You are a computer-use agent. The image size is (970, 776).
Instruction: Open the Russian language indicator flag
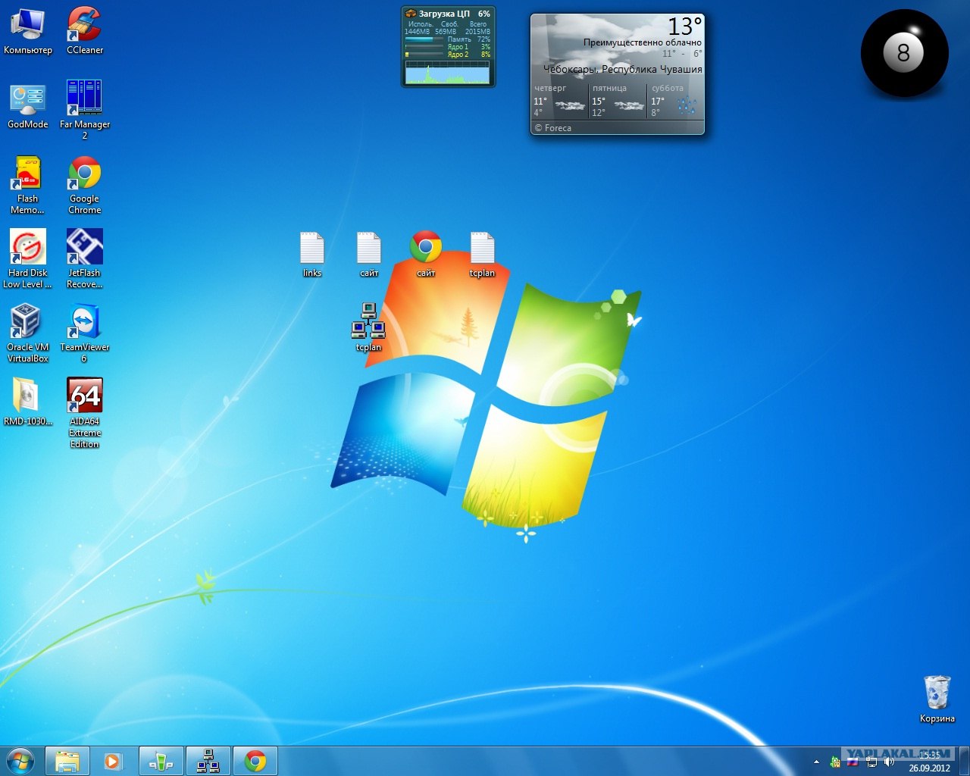pos(853,762)
